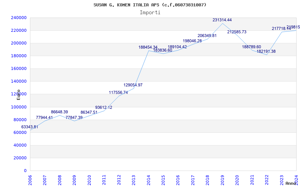Click the x-axis year 2017
300x187 pixels.
193,180
